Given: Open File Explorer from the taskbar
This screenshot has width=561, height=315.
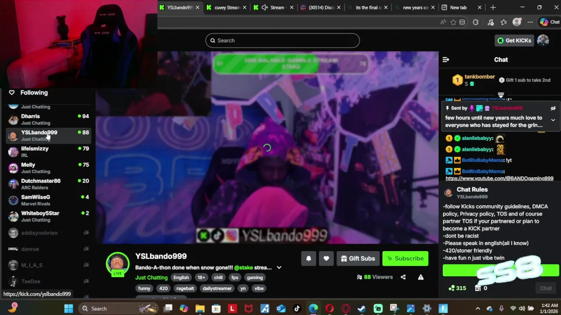Looking at the screenshot, I should [x=200, y=308].
